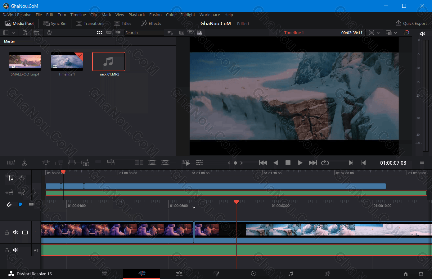
Task: Click the Append to end icon
Action: [x=59, y=162]
